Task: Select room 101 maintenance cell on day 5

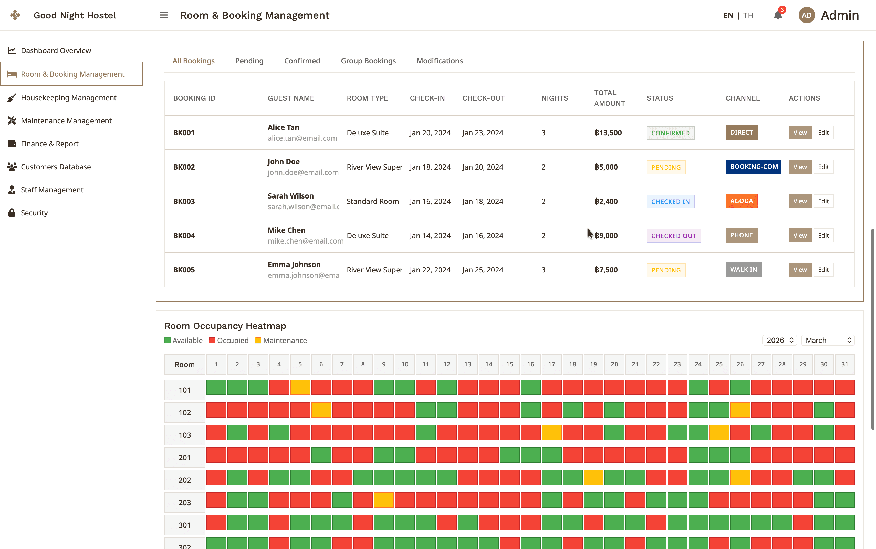Action: 300,387
